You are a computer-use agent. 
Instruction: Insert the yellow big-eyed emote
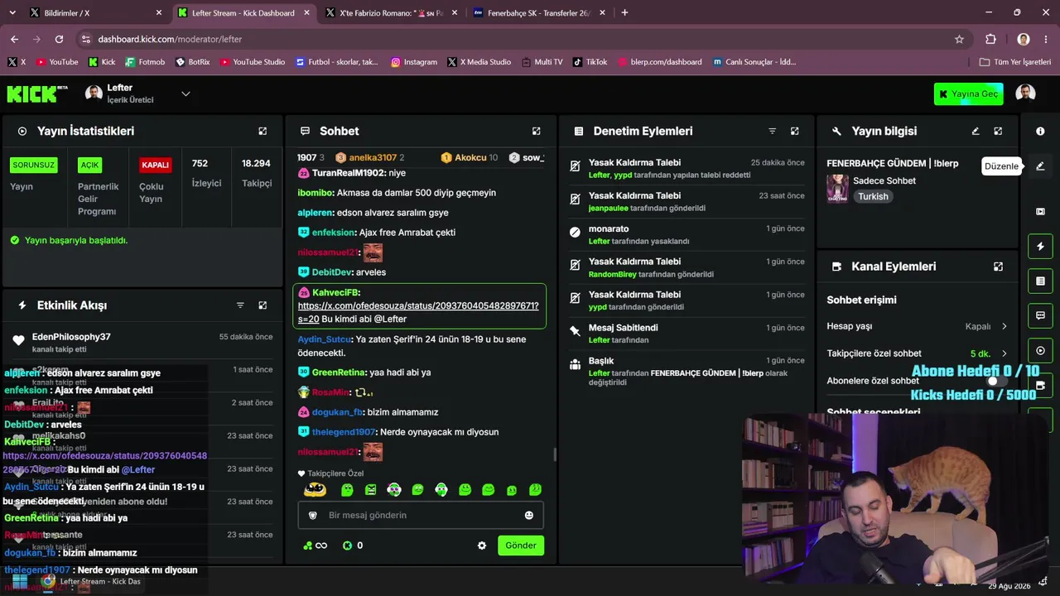point(315,490)
